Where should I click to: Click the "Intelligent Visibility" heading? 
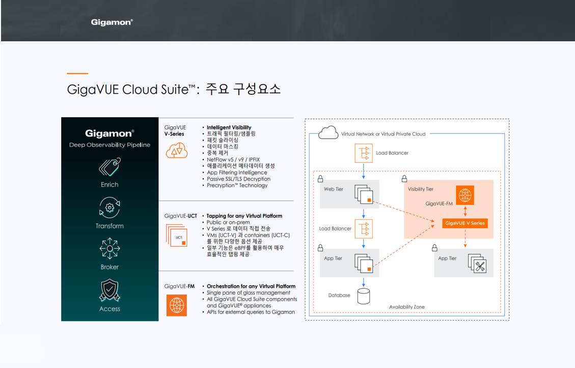point(229,127)
